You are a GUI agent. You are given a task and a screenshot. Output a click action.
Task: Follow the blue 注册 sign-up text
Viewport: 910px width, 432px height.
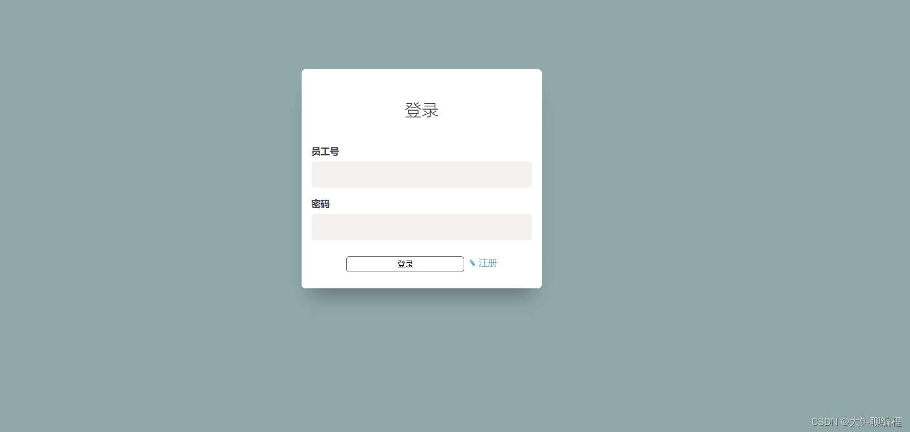click(x=488, y=263)
